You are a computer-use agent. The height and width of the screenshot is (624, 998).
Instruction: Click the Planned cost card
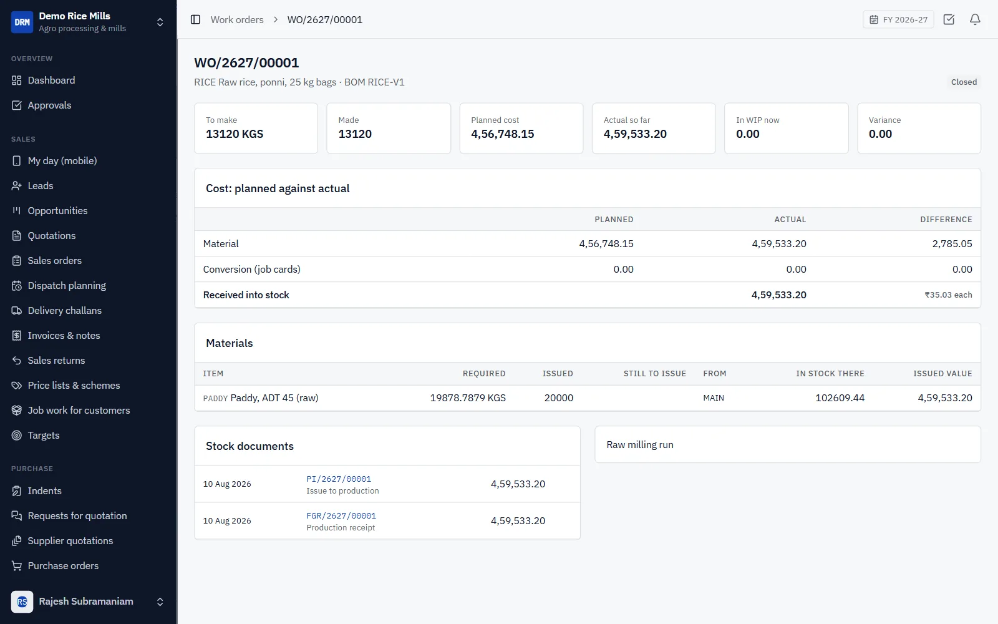[521, 128]
